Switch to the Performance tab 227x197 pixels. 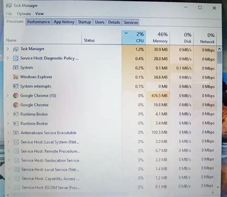38,22
